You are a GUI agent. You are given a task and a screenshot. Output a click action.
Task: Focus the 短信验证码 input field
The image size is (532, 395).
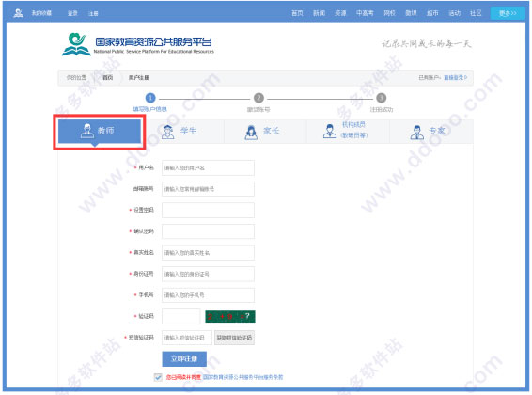[x=187, y=338]
